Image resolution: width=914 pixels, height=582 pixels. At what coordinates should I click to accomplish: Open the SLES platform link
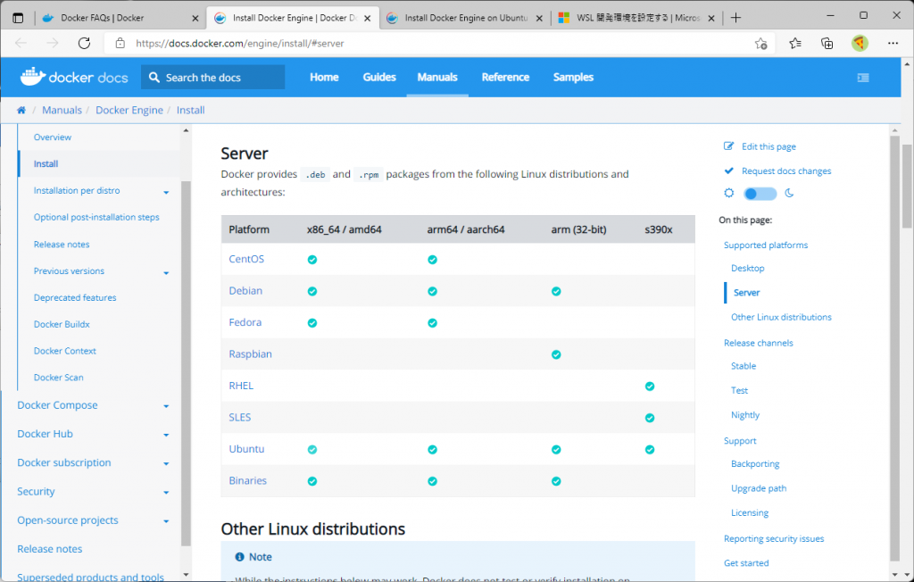click(239, 417)
